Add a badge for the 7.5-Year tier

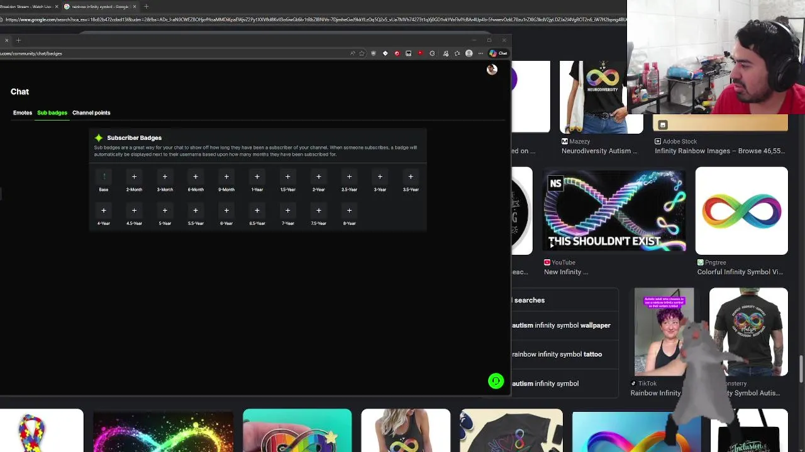tap(319, 211)
